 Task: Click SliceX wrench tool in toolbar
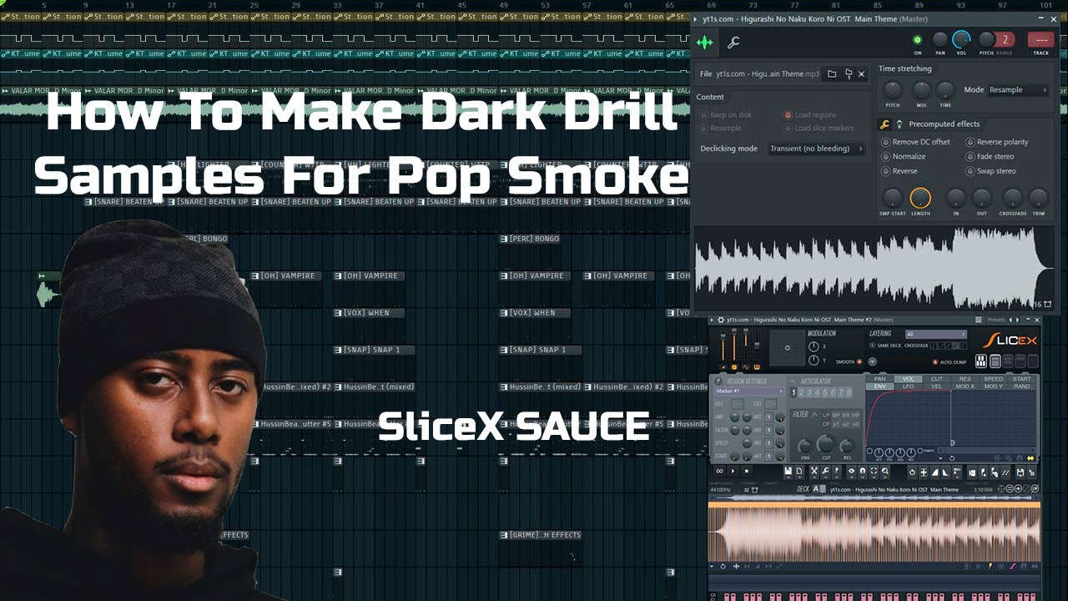[x=825, y=471]
